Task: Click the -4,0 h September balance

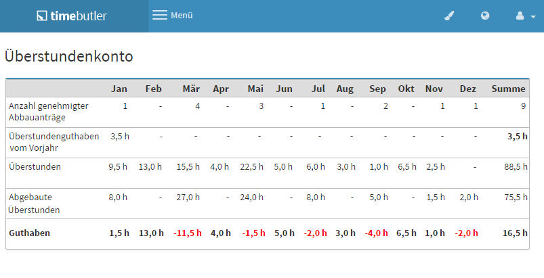Action: coord(377,233)
